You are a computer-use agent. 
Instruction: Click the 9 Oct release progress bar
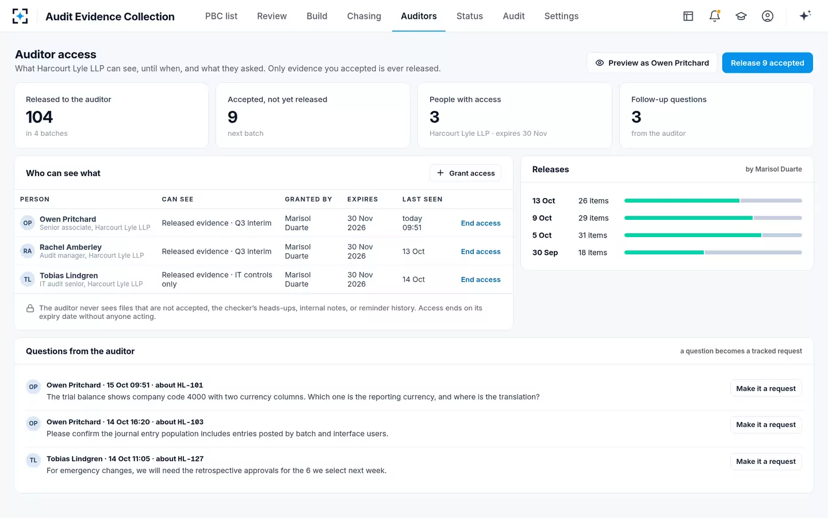point(713,218)
